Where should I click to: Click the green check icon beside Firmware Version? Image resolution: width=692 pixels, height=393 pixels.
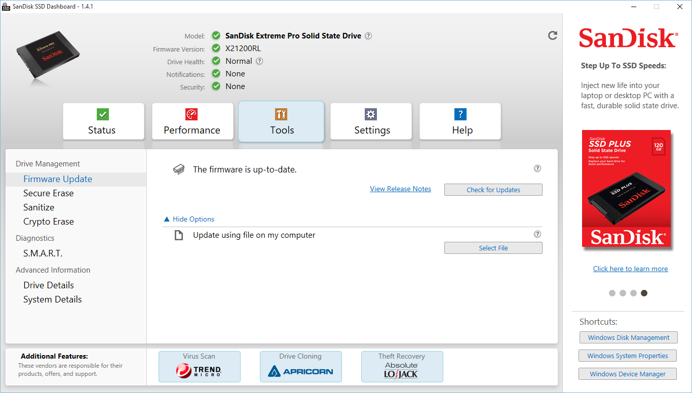[x=216, y=49]
